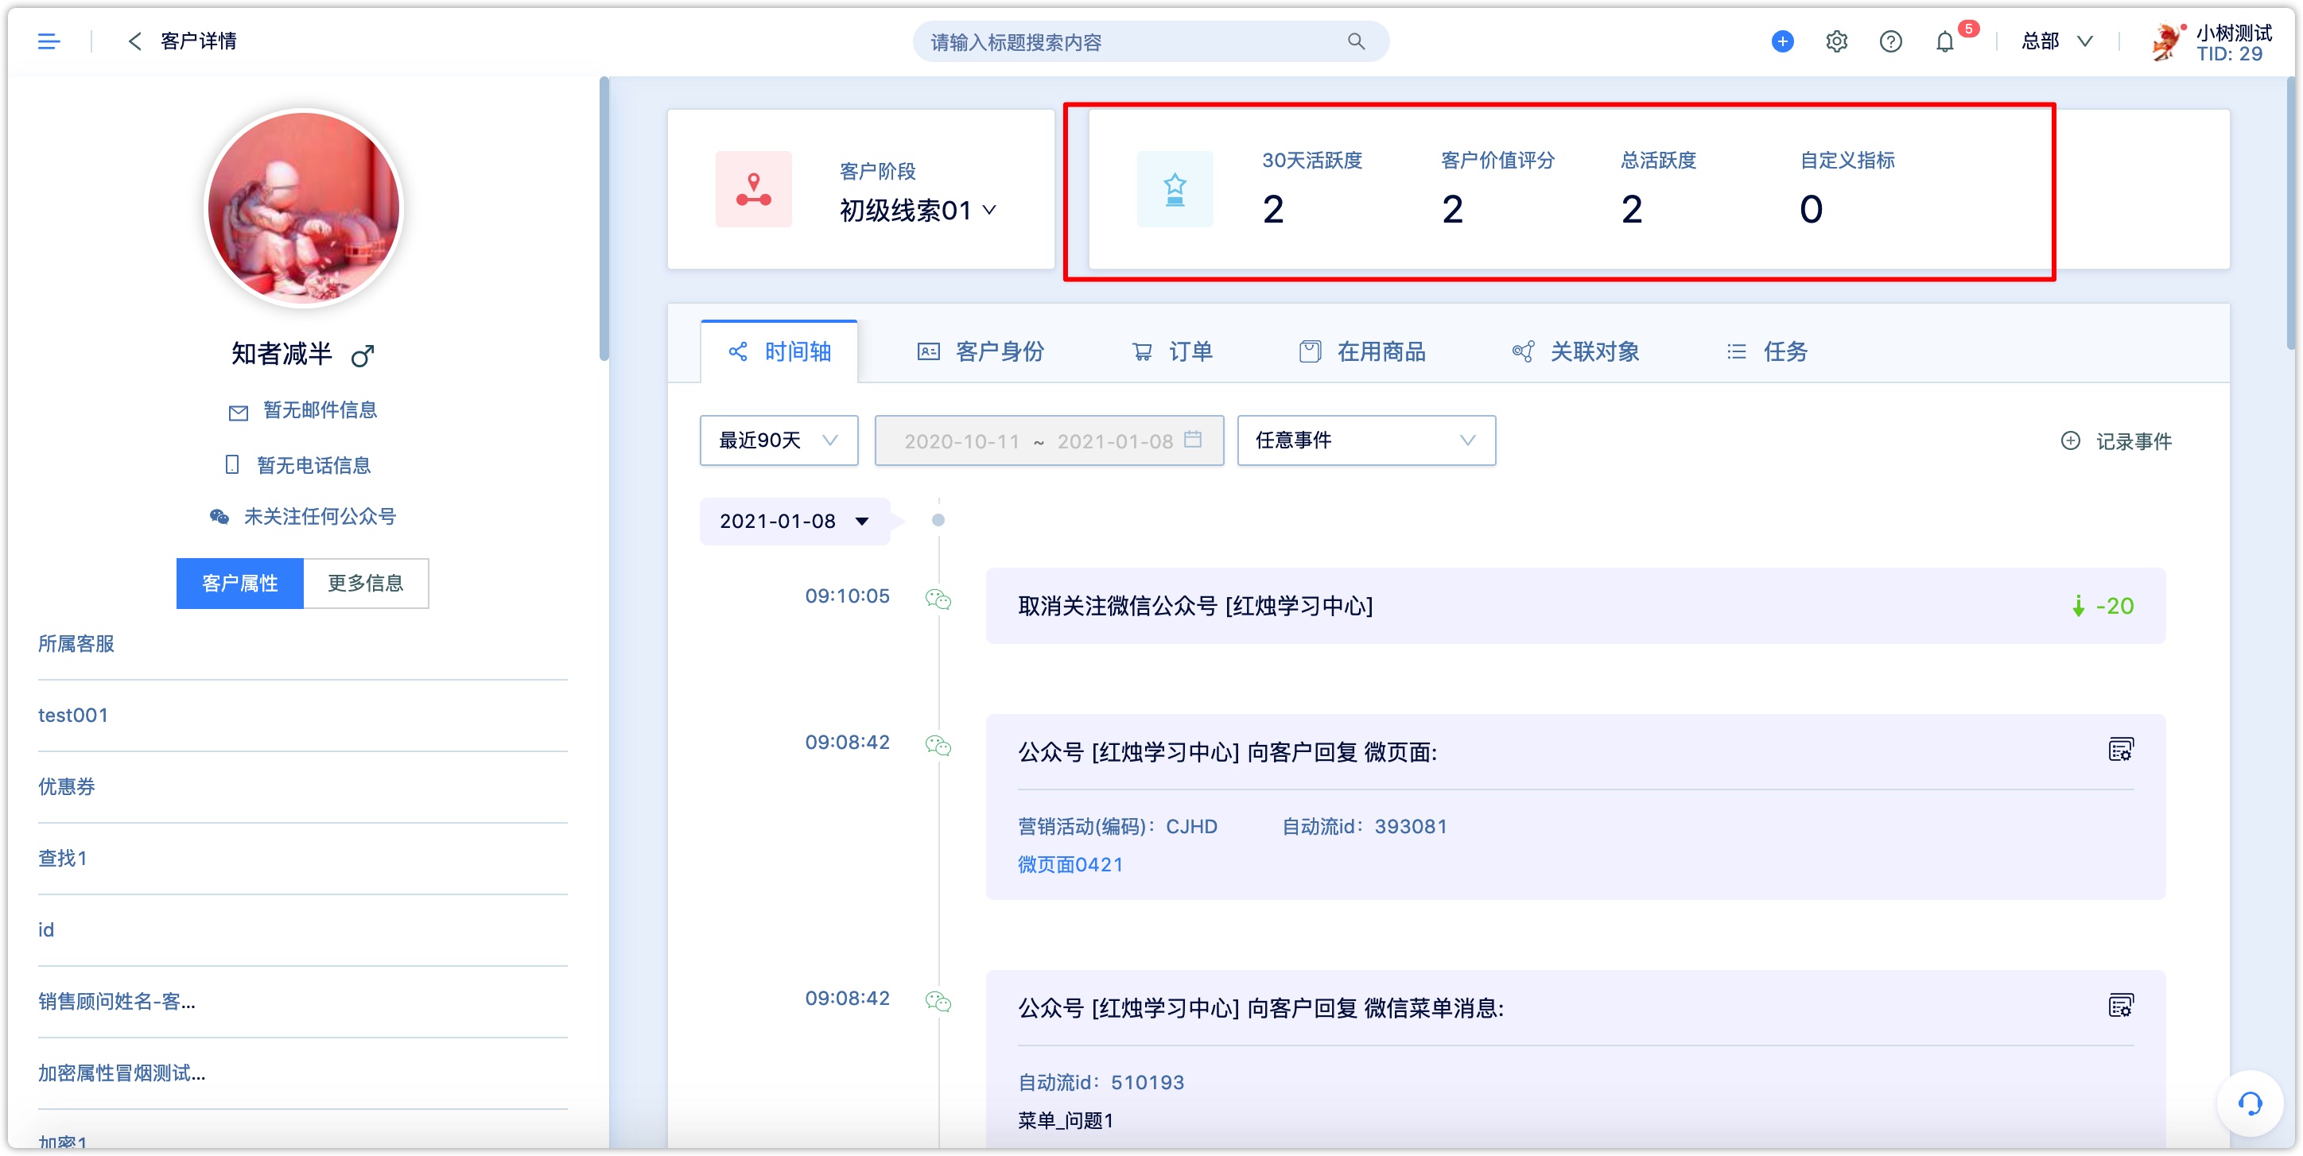Click the 查找1 attribute row
The width and height of the screenshot is (2303, 1156).
pos(302,859)
